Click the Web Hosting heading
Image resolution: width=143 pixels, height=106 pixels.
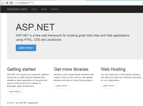click(x=113, y=69)
